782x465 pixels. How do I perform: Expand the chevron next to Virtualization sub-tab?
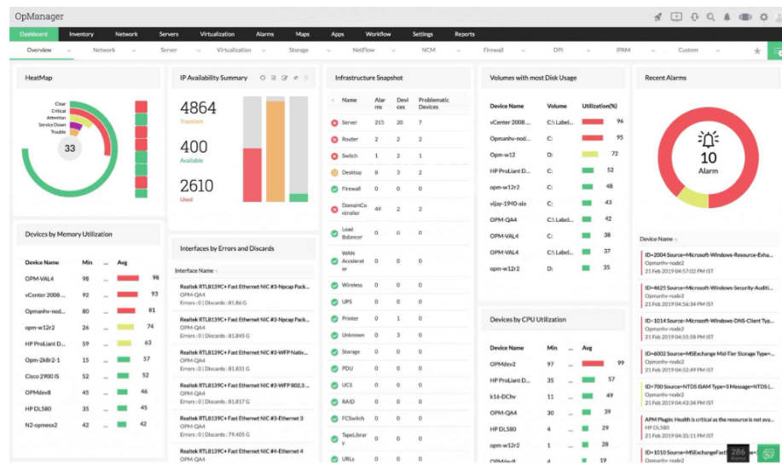(x=264, y=51)
